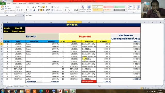Apply cell borders with the Borders button
165x93 pixels.
click(x=26, y=10)
